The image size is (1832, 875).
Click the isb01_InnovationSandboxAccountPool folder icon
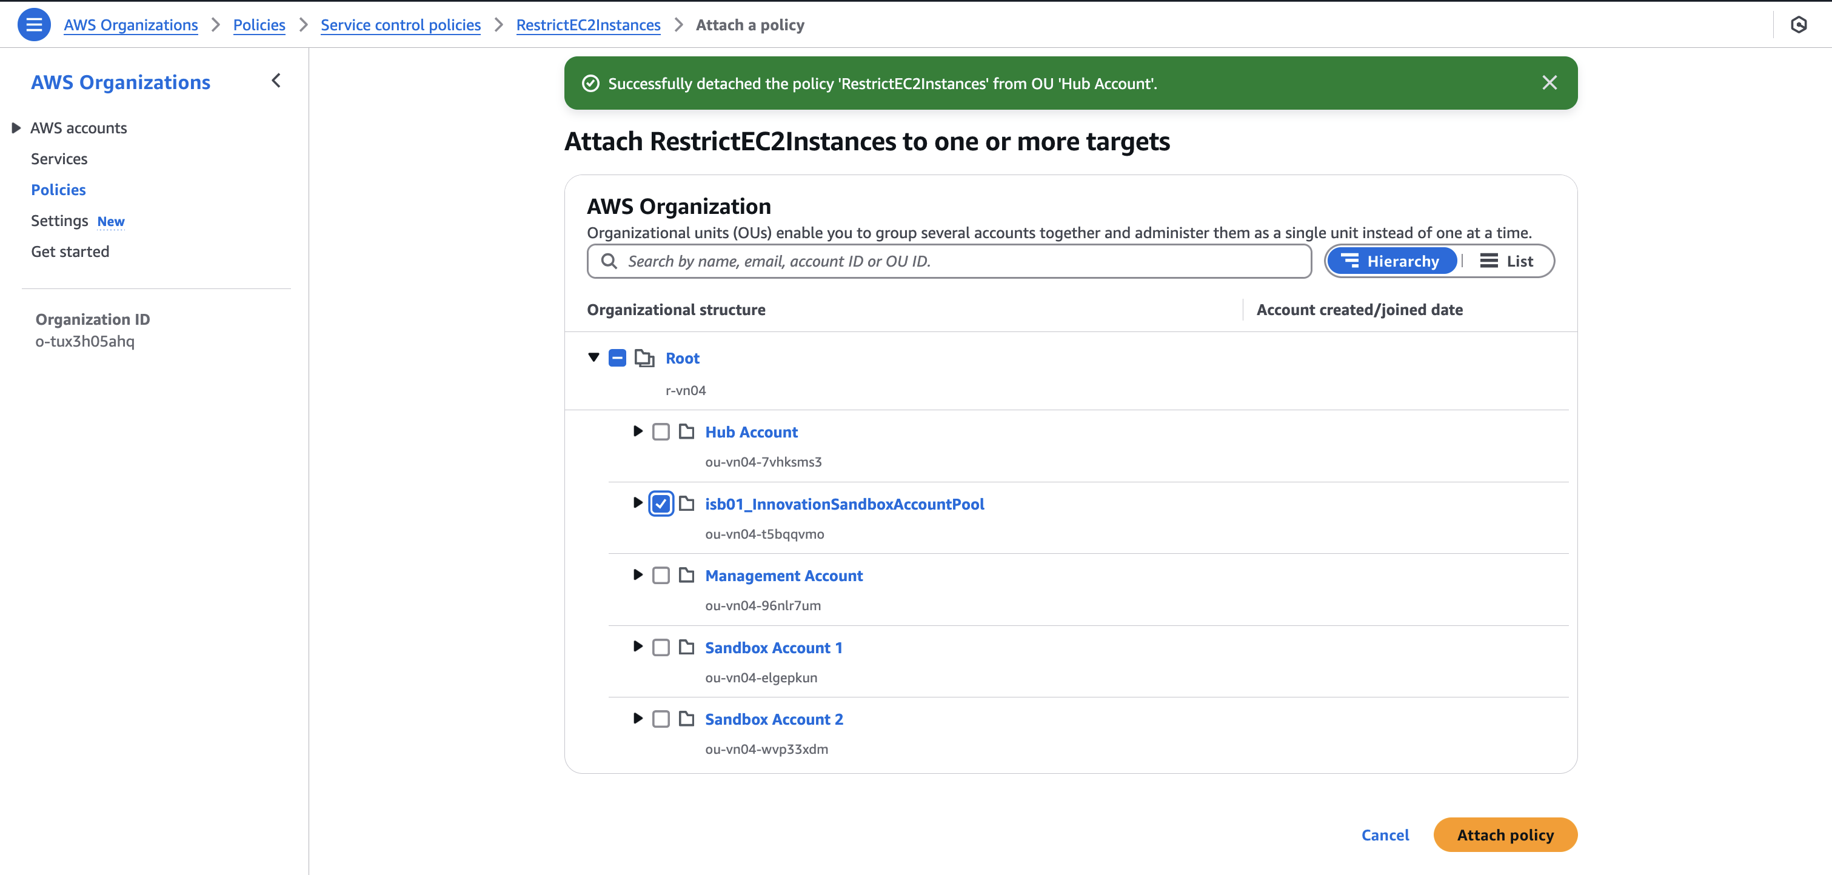pos(686,504)
